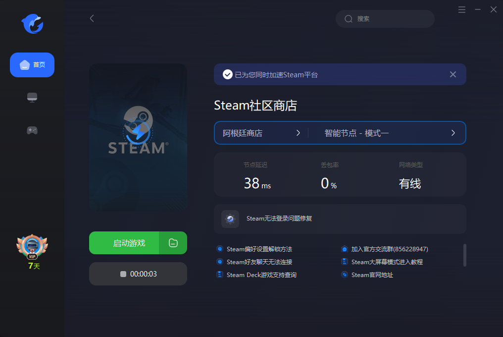Image resolution: width=503 pixels, height=337 pixels.
Task: Click Steam无法登录问题修复 repair icon
Action: (x=230, y=219)
